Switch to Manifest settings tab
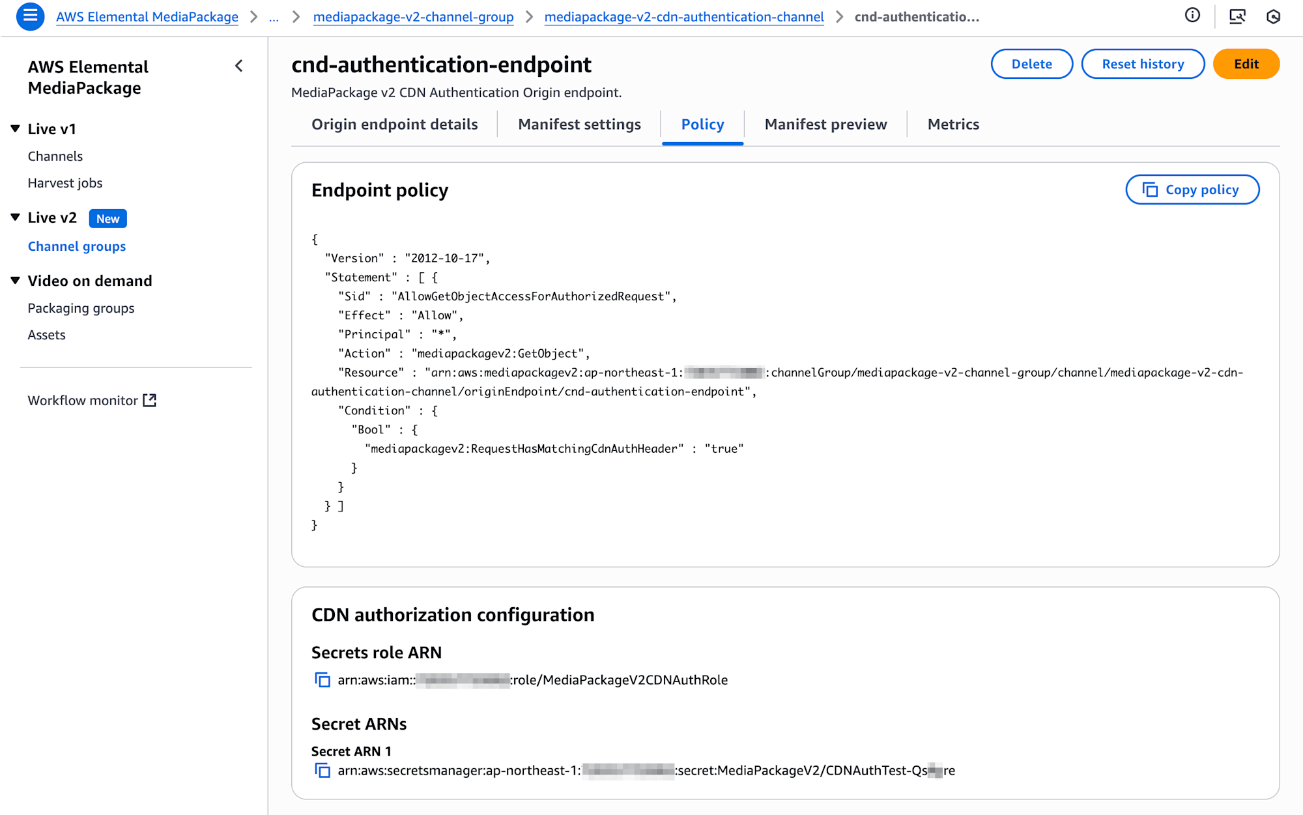 pos(579,124)
